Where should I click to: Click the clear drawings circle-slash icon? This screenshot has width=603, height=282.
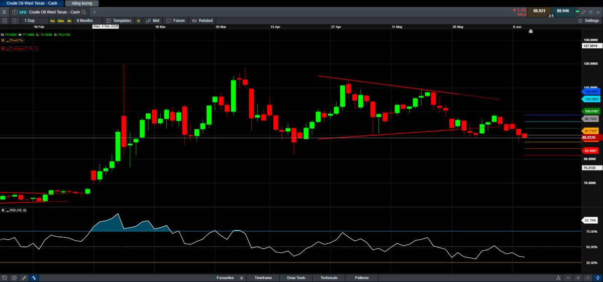pyautogui.click(x=15, y=277)
